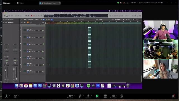179x101 pixels.
Task: Open the Functions menu in tracks area
Action: tap(31, 20)
